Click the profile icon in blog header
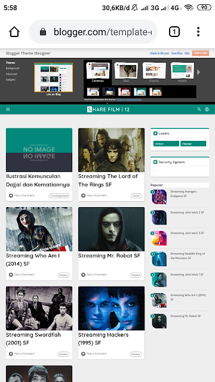This screenshot has width=215, height=382. [x=207, y=109]
